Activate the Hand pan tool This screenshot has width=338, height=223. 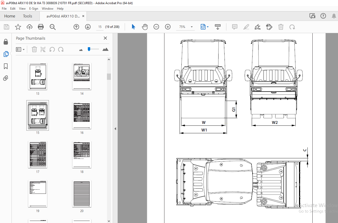click(145, 27)
